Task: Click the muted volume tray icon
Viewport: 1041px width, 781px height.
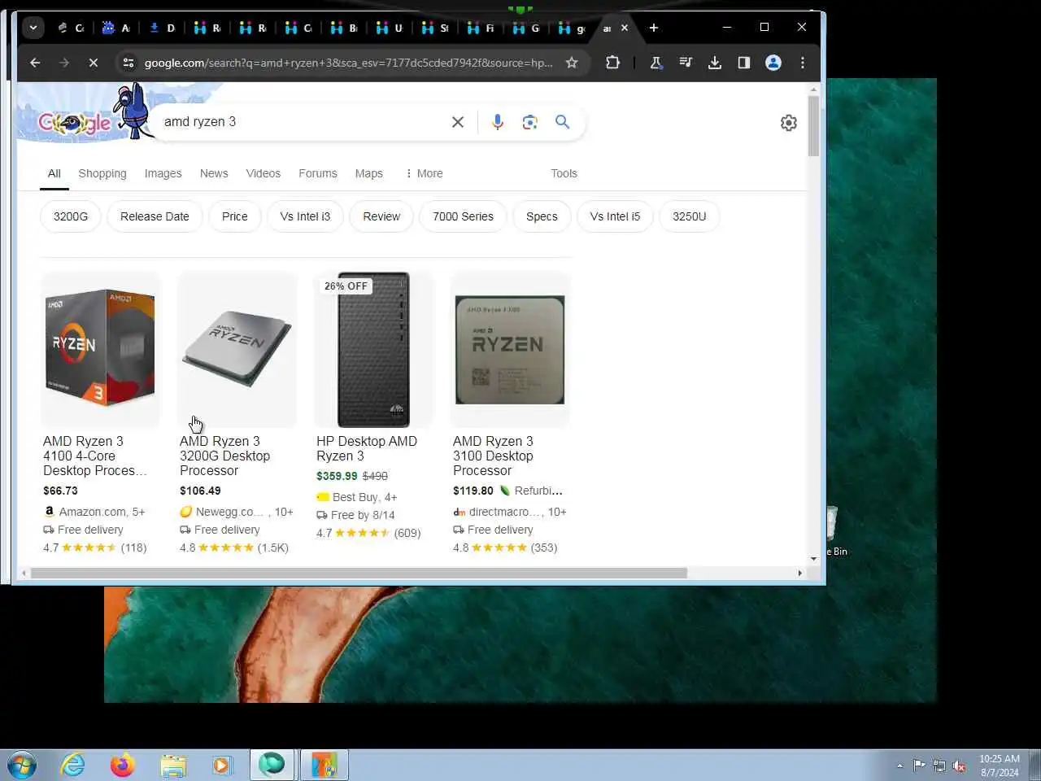Action: 959,766
